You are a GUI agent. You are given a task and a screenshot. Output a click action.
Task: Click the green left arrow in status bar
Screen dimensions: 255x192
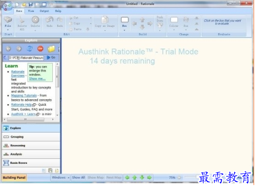(127, 178)
